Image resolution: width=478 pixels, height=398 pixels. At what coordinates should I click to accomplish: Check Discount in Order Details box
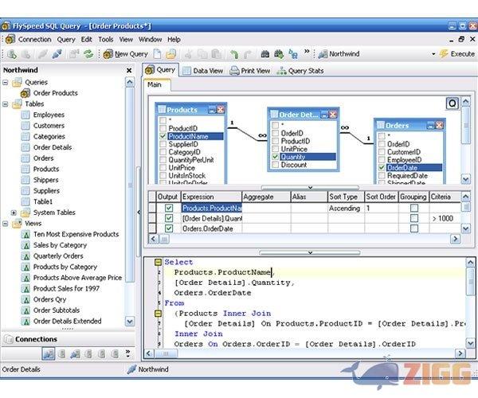[276, 165]
